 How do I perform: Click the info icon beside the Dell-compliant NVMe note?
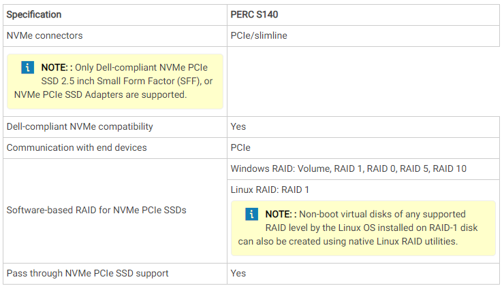click(x=28, y=67)
